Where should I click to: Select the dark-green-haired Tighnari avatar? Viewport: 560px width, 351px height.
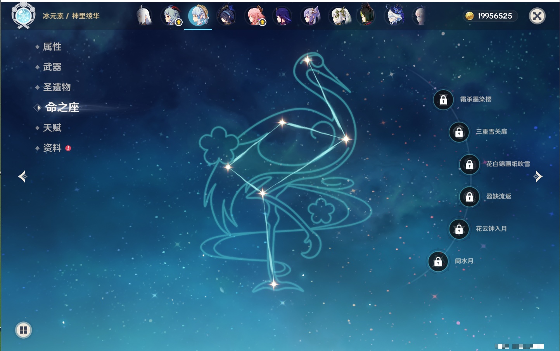point(366,16)
